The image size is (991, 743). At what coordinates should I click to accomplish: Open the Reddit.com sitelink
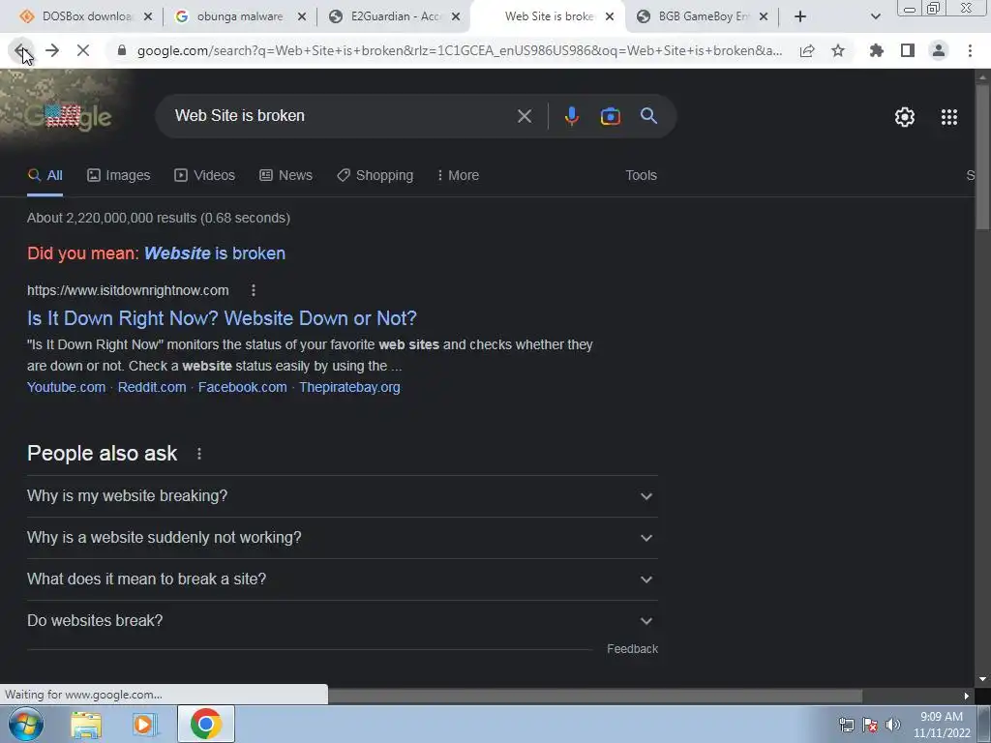tap(152, 387)
